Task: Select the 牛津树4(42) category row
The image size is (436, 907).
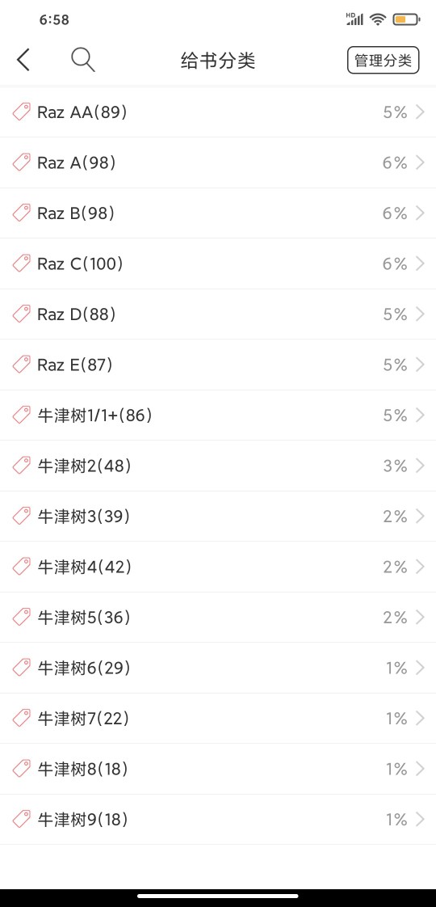Action: tap(218, 567)
